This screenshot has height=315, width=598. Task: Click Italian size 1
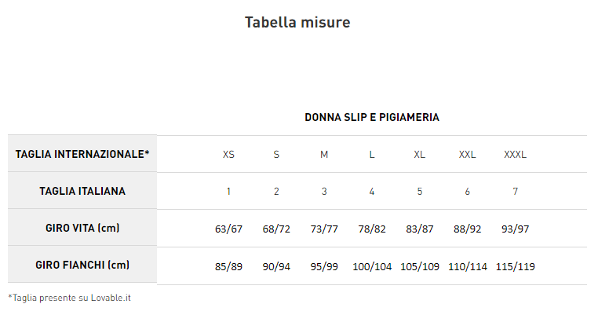228,192
